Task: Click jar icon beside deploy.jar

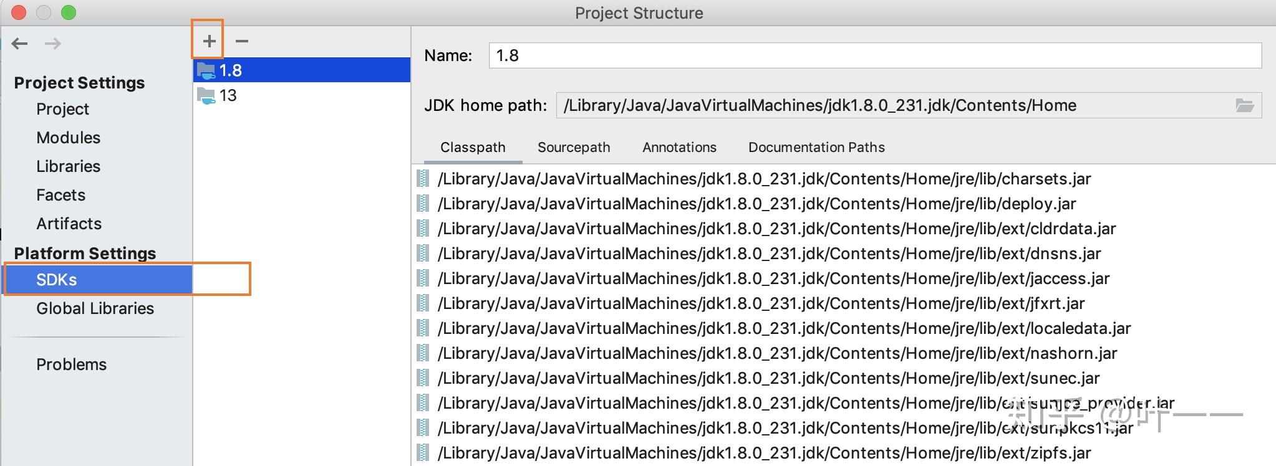Action: [423, 204]
